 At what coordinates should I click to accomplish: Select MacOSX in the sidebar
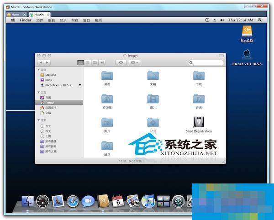point(59,75)
